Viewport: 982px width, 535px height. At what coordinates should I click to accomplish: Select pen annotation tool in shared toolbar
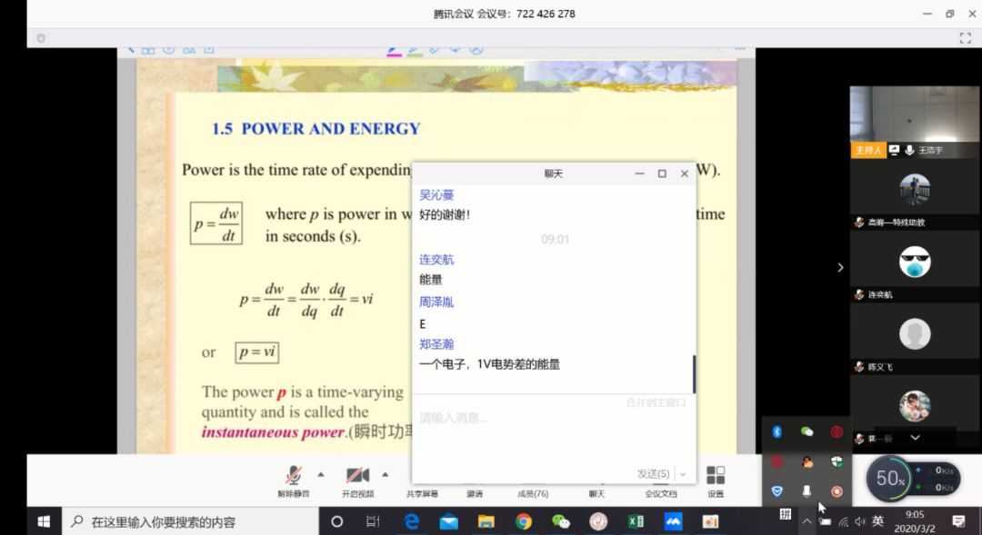point(394,50)
